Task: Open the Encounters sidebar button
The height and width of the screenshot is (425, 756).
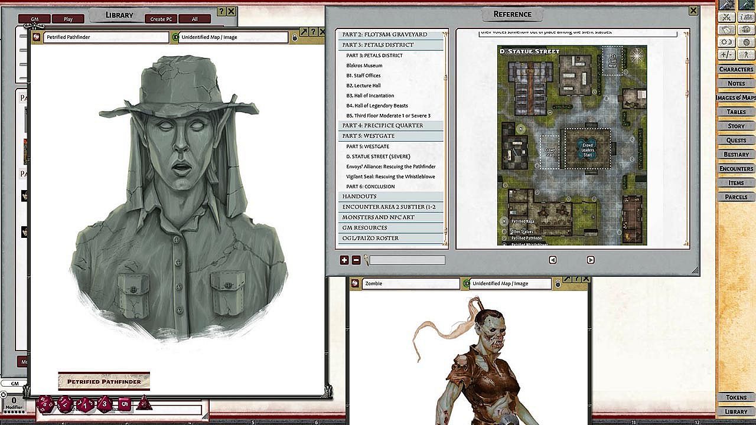Action: (x=736, y=168)
